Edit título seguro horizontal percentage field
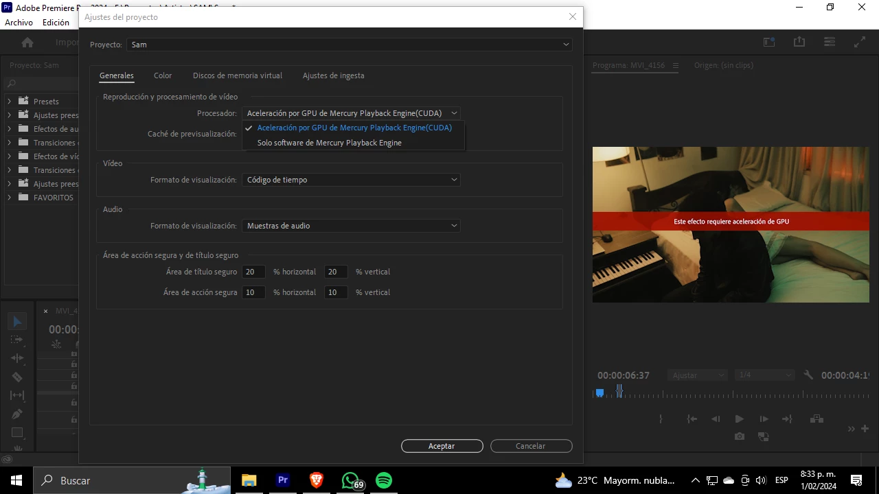 click(x=253, y=272)
